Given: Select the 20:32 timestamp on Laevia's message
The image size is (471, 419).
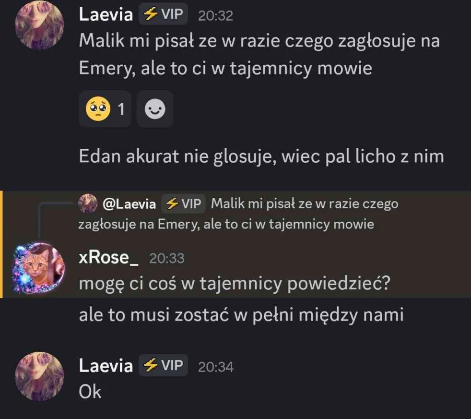Looking at the screenshot, I should pos(215,16).
